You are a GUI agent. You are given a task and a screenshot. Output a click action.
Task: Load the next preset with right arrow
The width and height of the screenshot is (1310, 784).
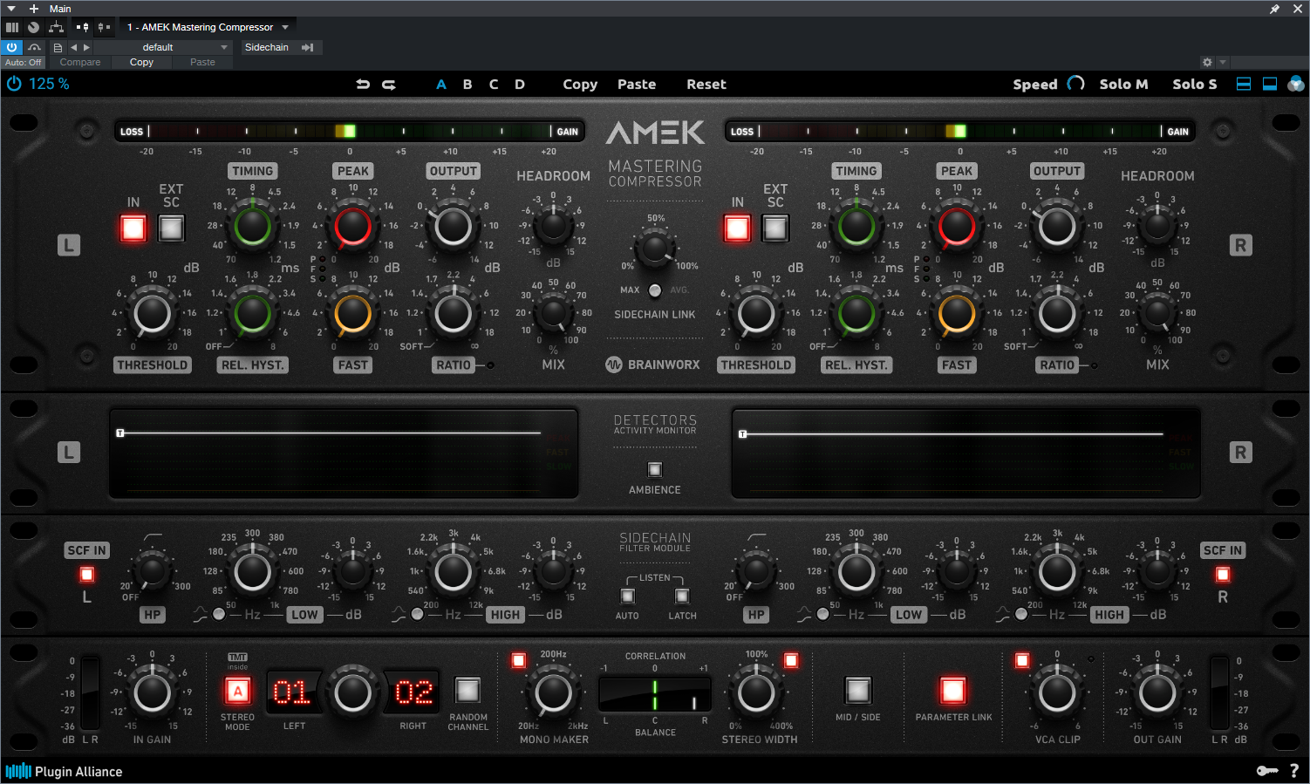[x=85, y=47]
